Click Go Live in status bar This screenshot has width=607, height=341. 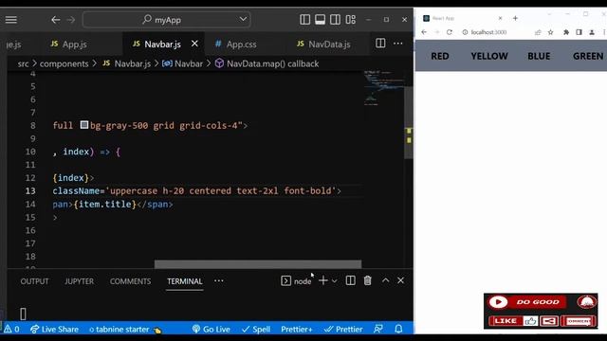tap(211, 329)
